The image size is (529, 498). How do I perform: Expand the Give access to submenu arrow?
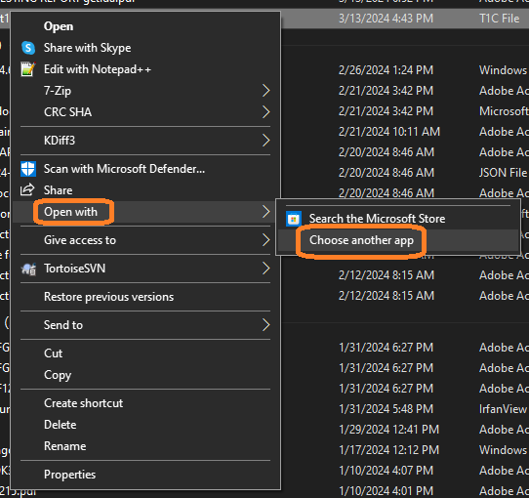(266, 240)
